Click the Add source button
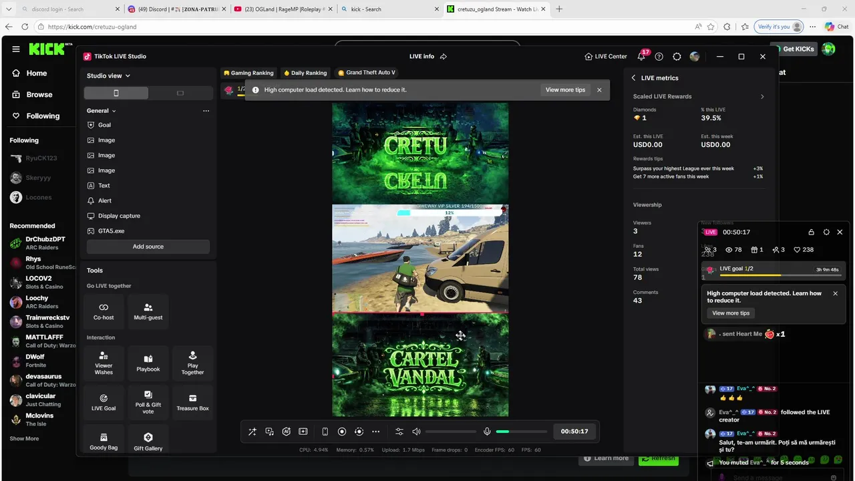 (x=148, y=247)
